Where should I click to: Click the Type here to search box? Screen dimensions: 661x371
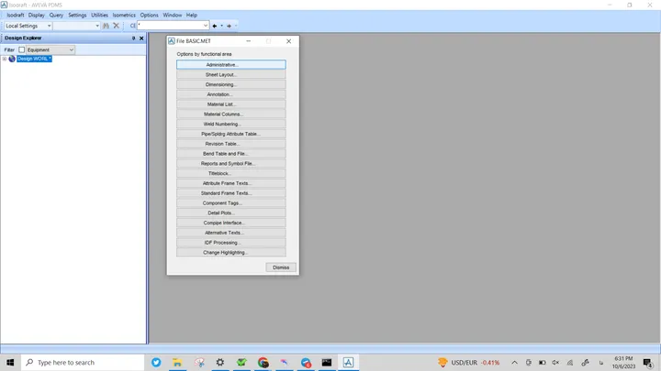click(83, 362)
